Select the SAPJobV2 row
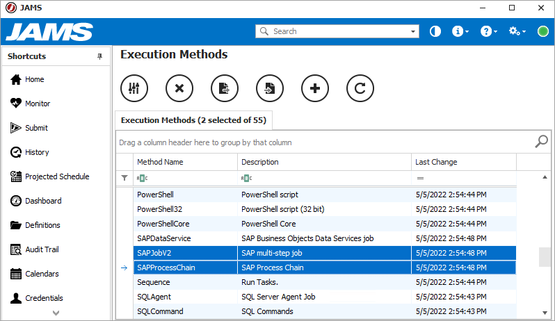 [x=325, y=253]
